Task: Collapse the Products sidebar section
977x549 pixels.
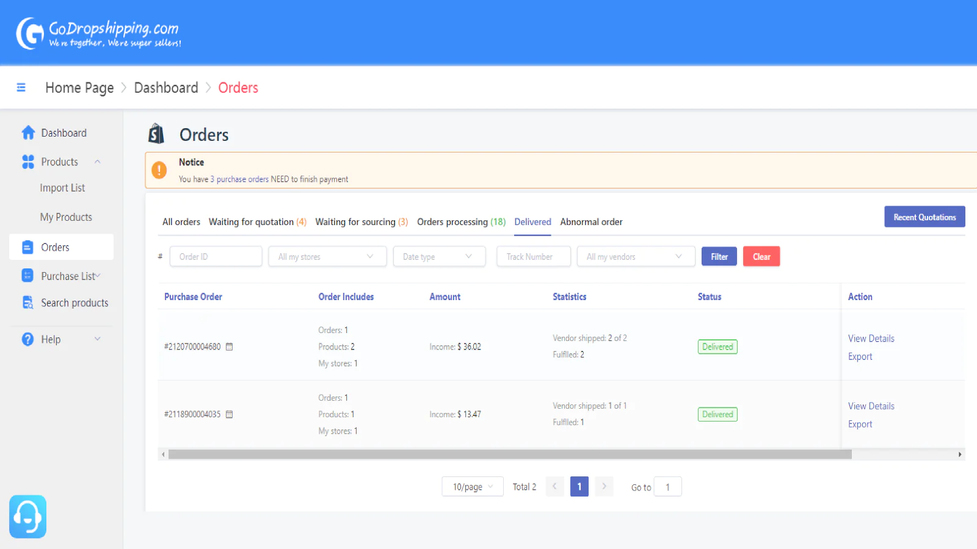Action: 97,162
